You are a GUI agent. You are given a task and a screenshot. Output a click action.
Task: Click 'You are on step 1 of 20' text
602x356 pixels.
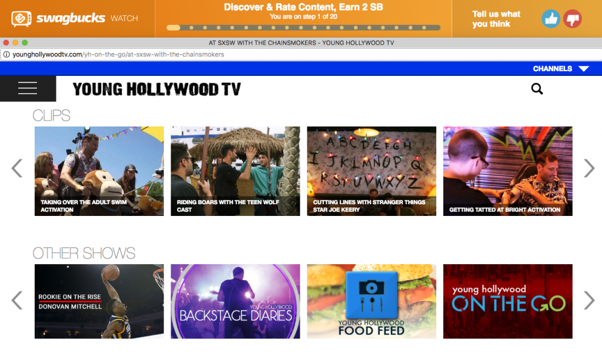point(303,16)
